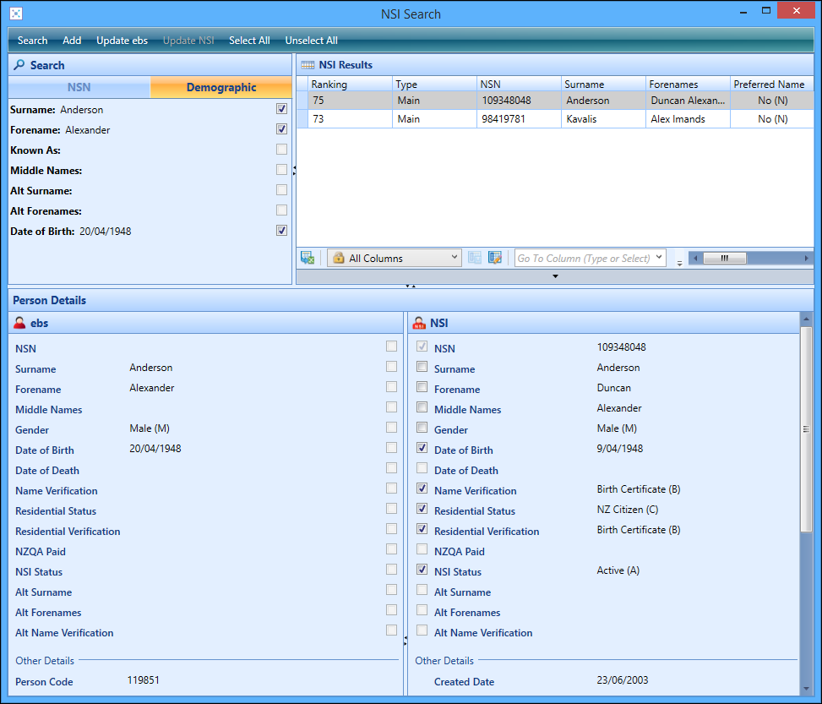
Task: Click the Date of Birth search value 20/04/1948
Action: point(106,232)
